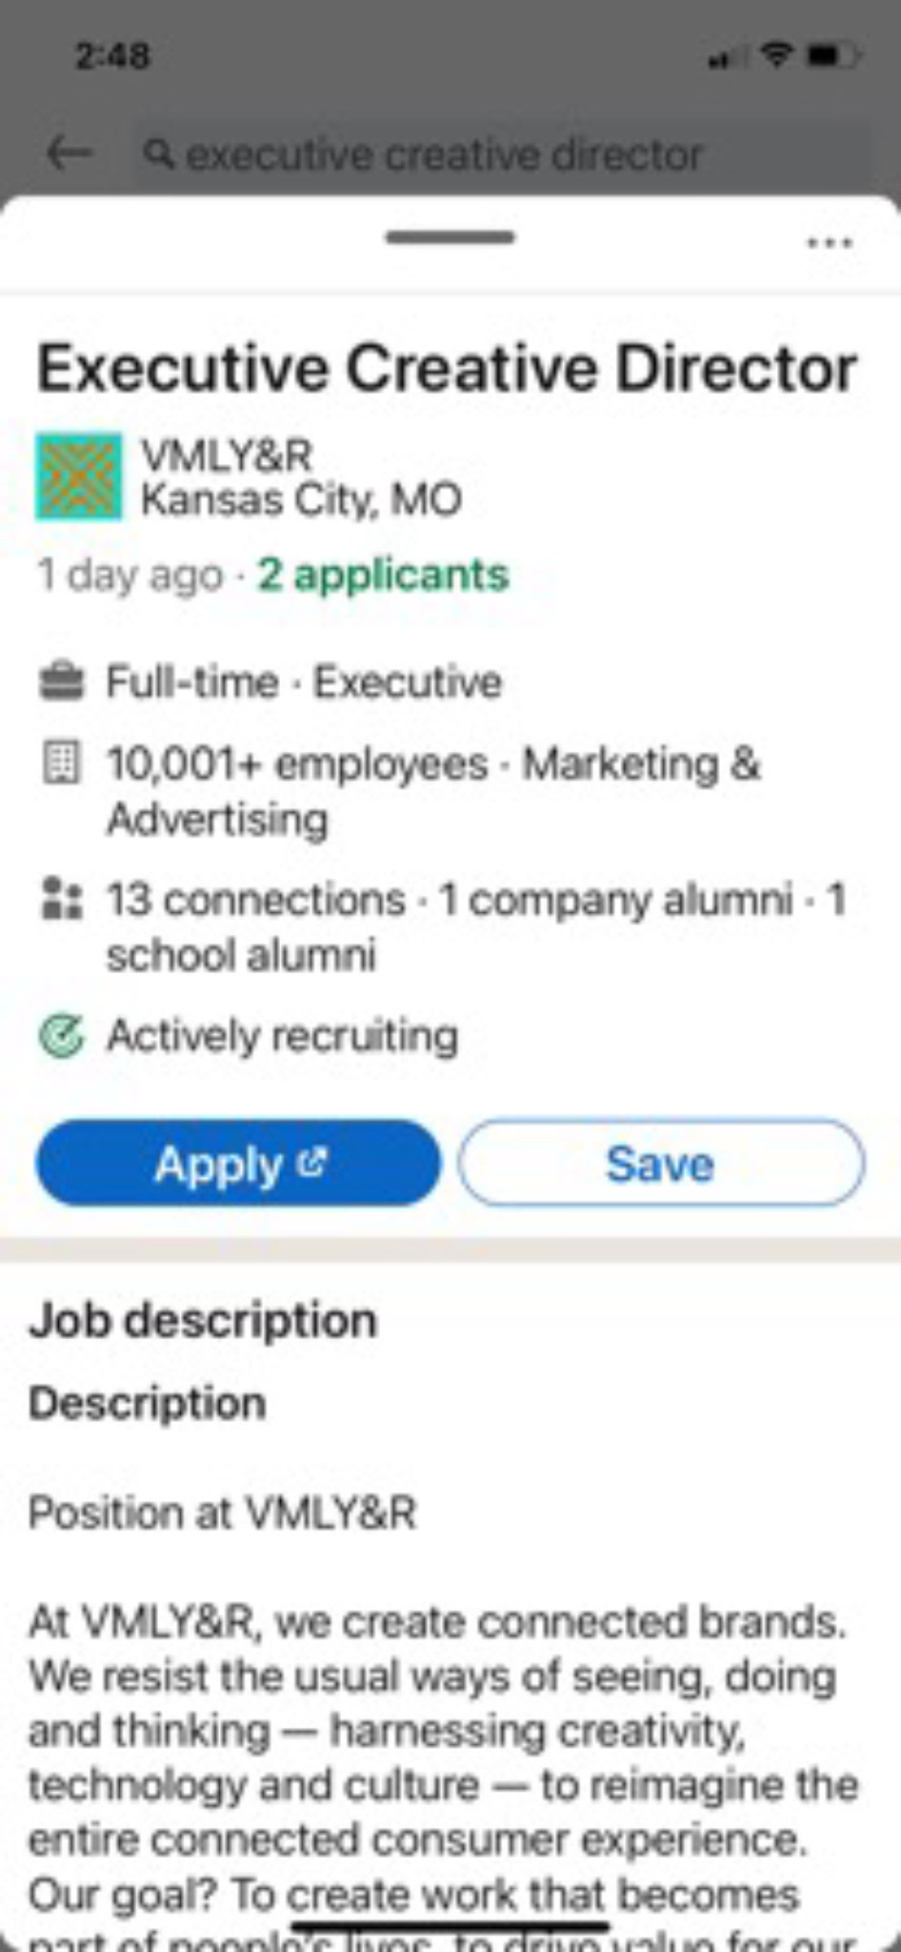Tap the Wi-Fi status icon
The height and width of the screenshot is (1952, 901).
coord(777,55)
